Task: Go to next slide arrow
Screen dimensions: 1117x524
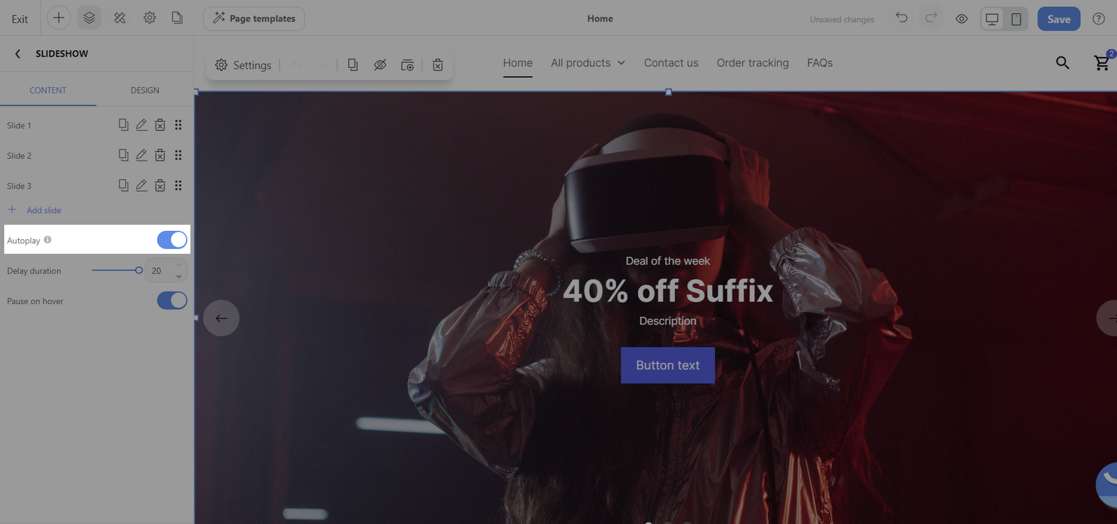Action: 1107,318
